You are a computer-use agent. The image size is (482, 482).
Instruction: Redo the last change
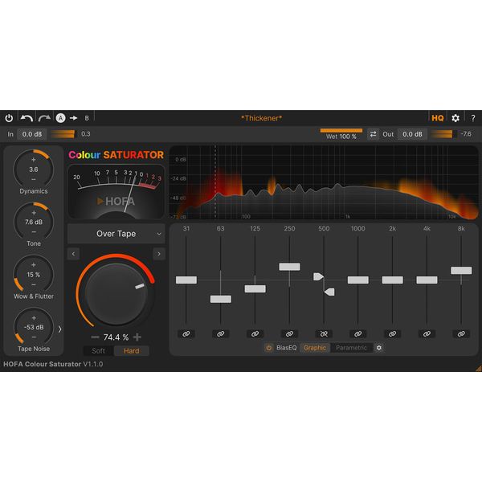[44, 118]
